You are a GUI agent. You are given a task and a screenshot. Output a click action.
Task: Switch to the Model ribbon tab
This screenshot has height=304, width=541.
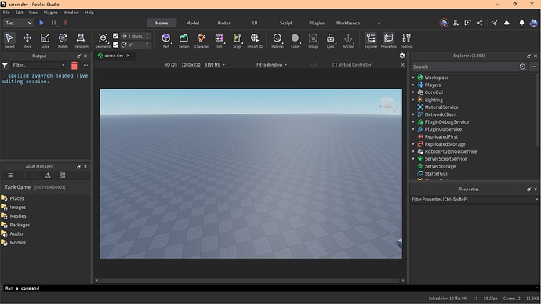coord(193,23)
